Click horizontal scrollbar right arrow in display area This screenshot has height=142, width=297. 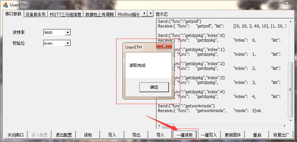285,126
